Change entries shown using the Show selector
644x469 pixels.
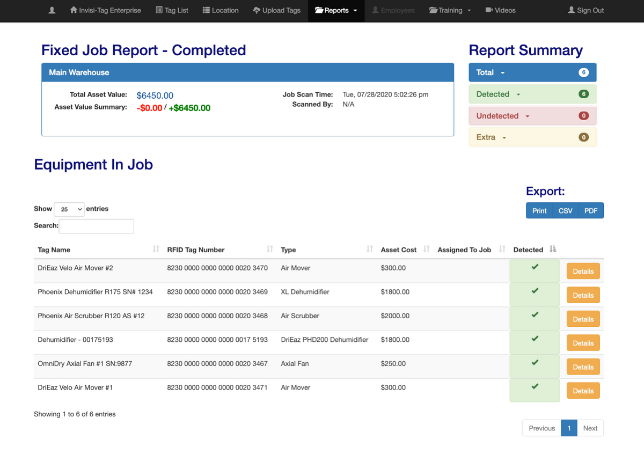tap(69, 209)
